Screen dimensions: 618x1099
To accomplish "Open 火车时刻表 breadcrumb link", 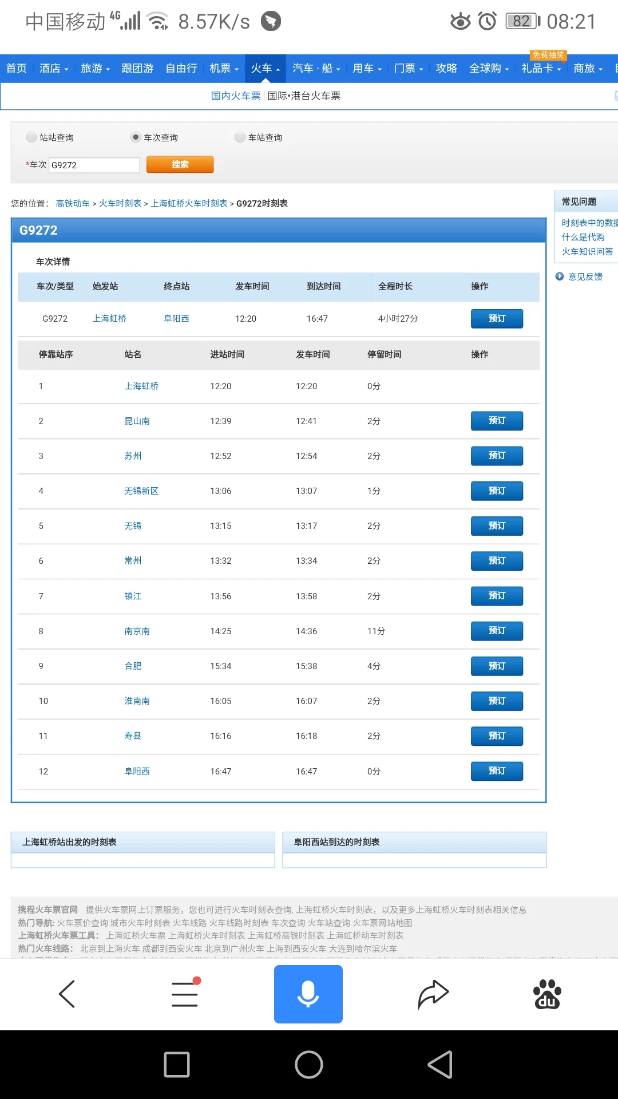I will pyautogui.click(x=120, y=203).
